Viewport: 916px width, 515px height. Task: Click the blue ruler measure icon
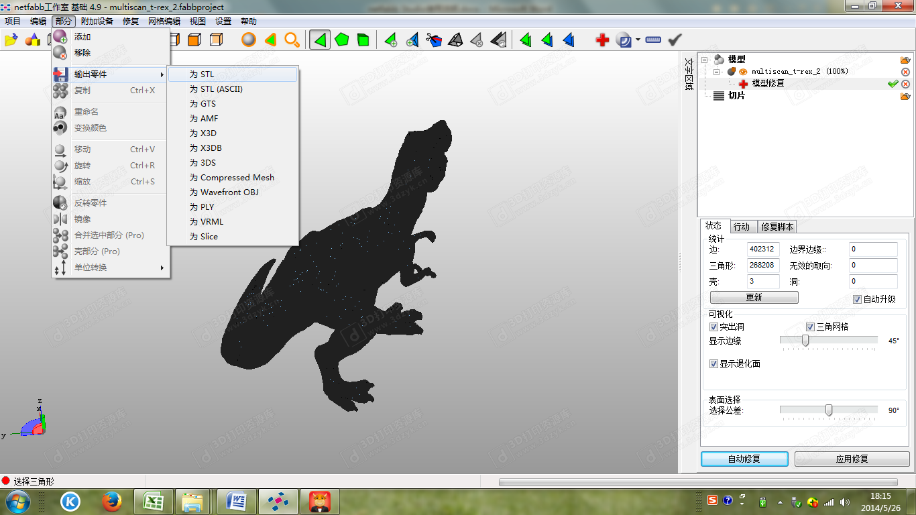[x=653, y=40]
